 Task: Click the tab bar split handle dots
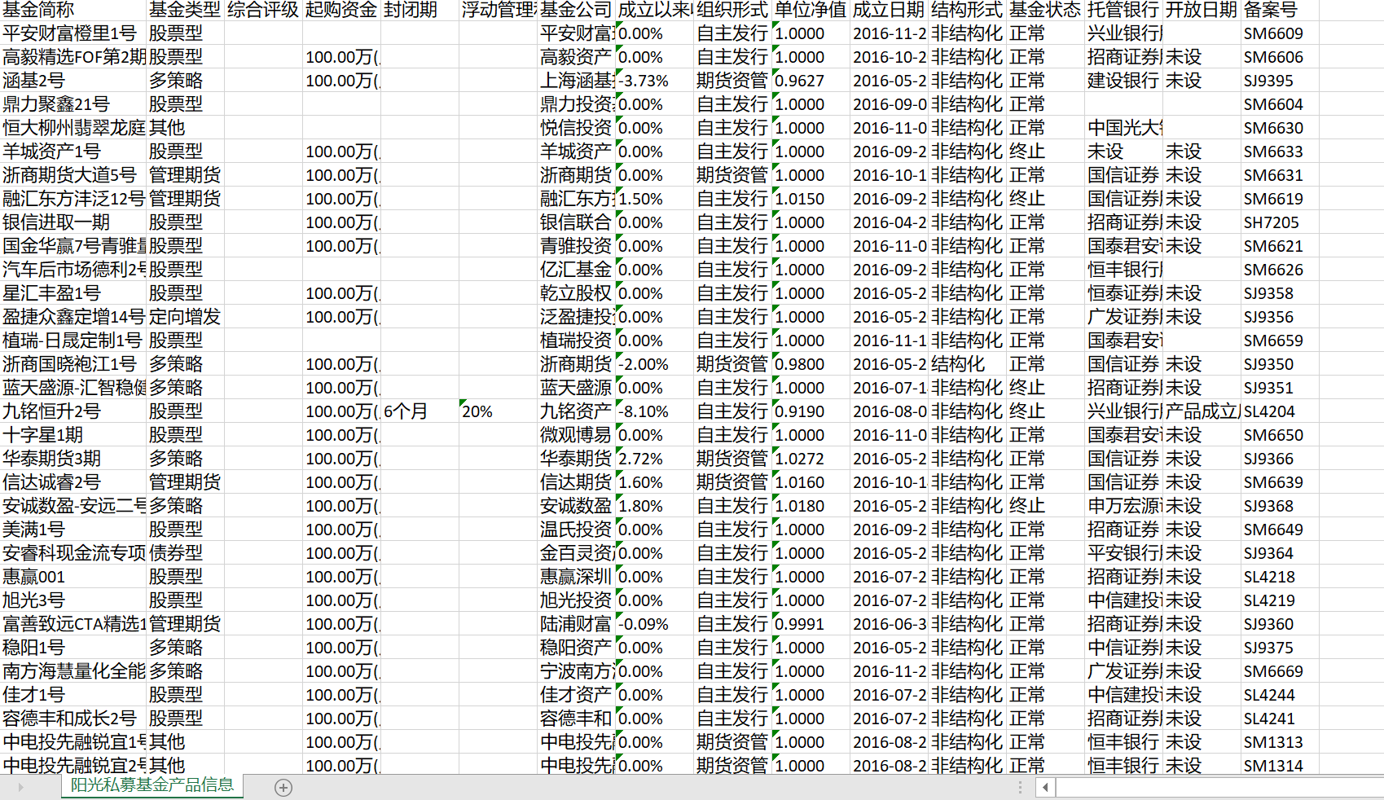[1020, 787]
